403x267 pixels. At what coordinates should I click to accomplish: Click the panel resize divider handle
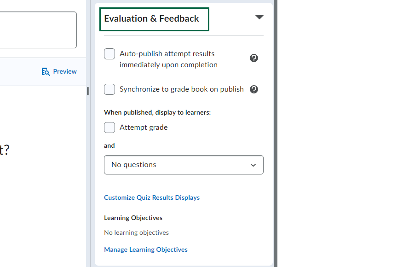[88, 91]
